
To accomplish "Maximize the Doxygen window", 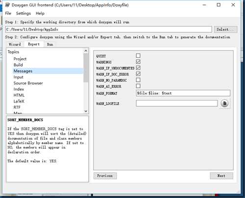I will click(219, 5).
